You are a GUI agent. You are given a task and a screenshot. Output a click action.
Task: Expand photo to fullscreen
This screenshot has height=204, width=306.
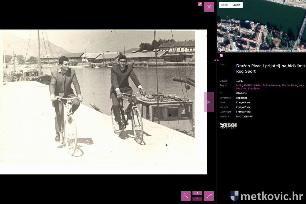tap(209, 196)
